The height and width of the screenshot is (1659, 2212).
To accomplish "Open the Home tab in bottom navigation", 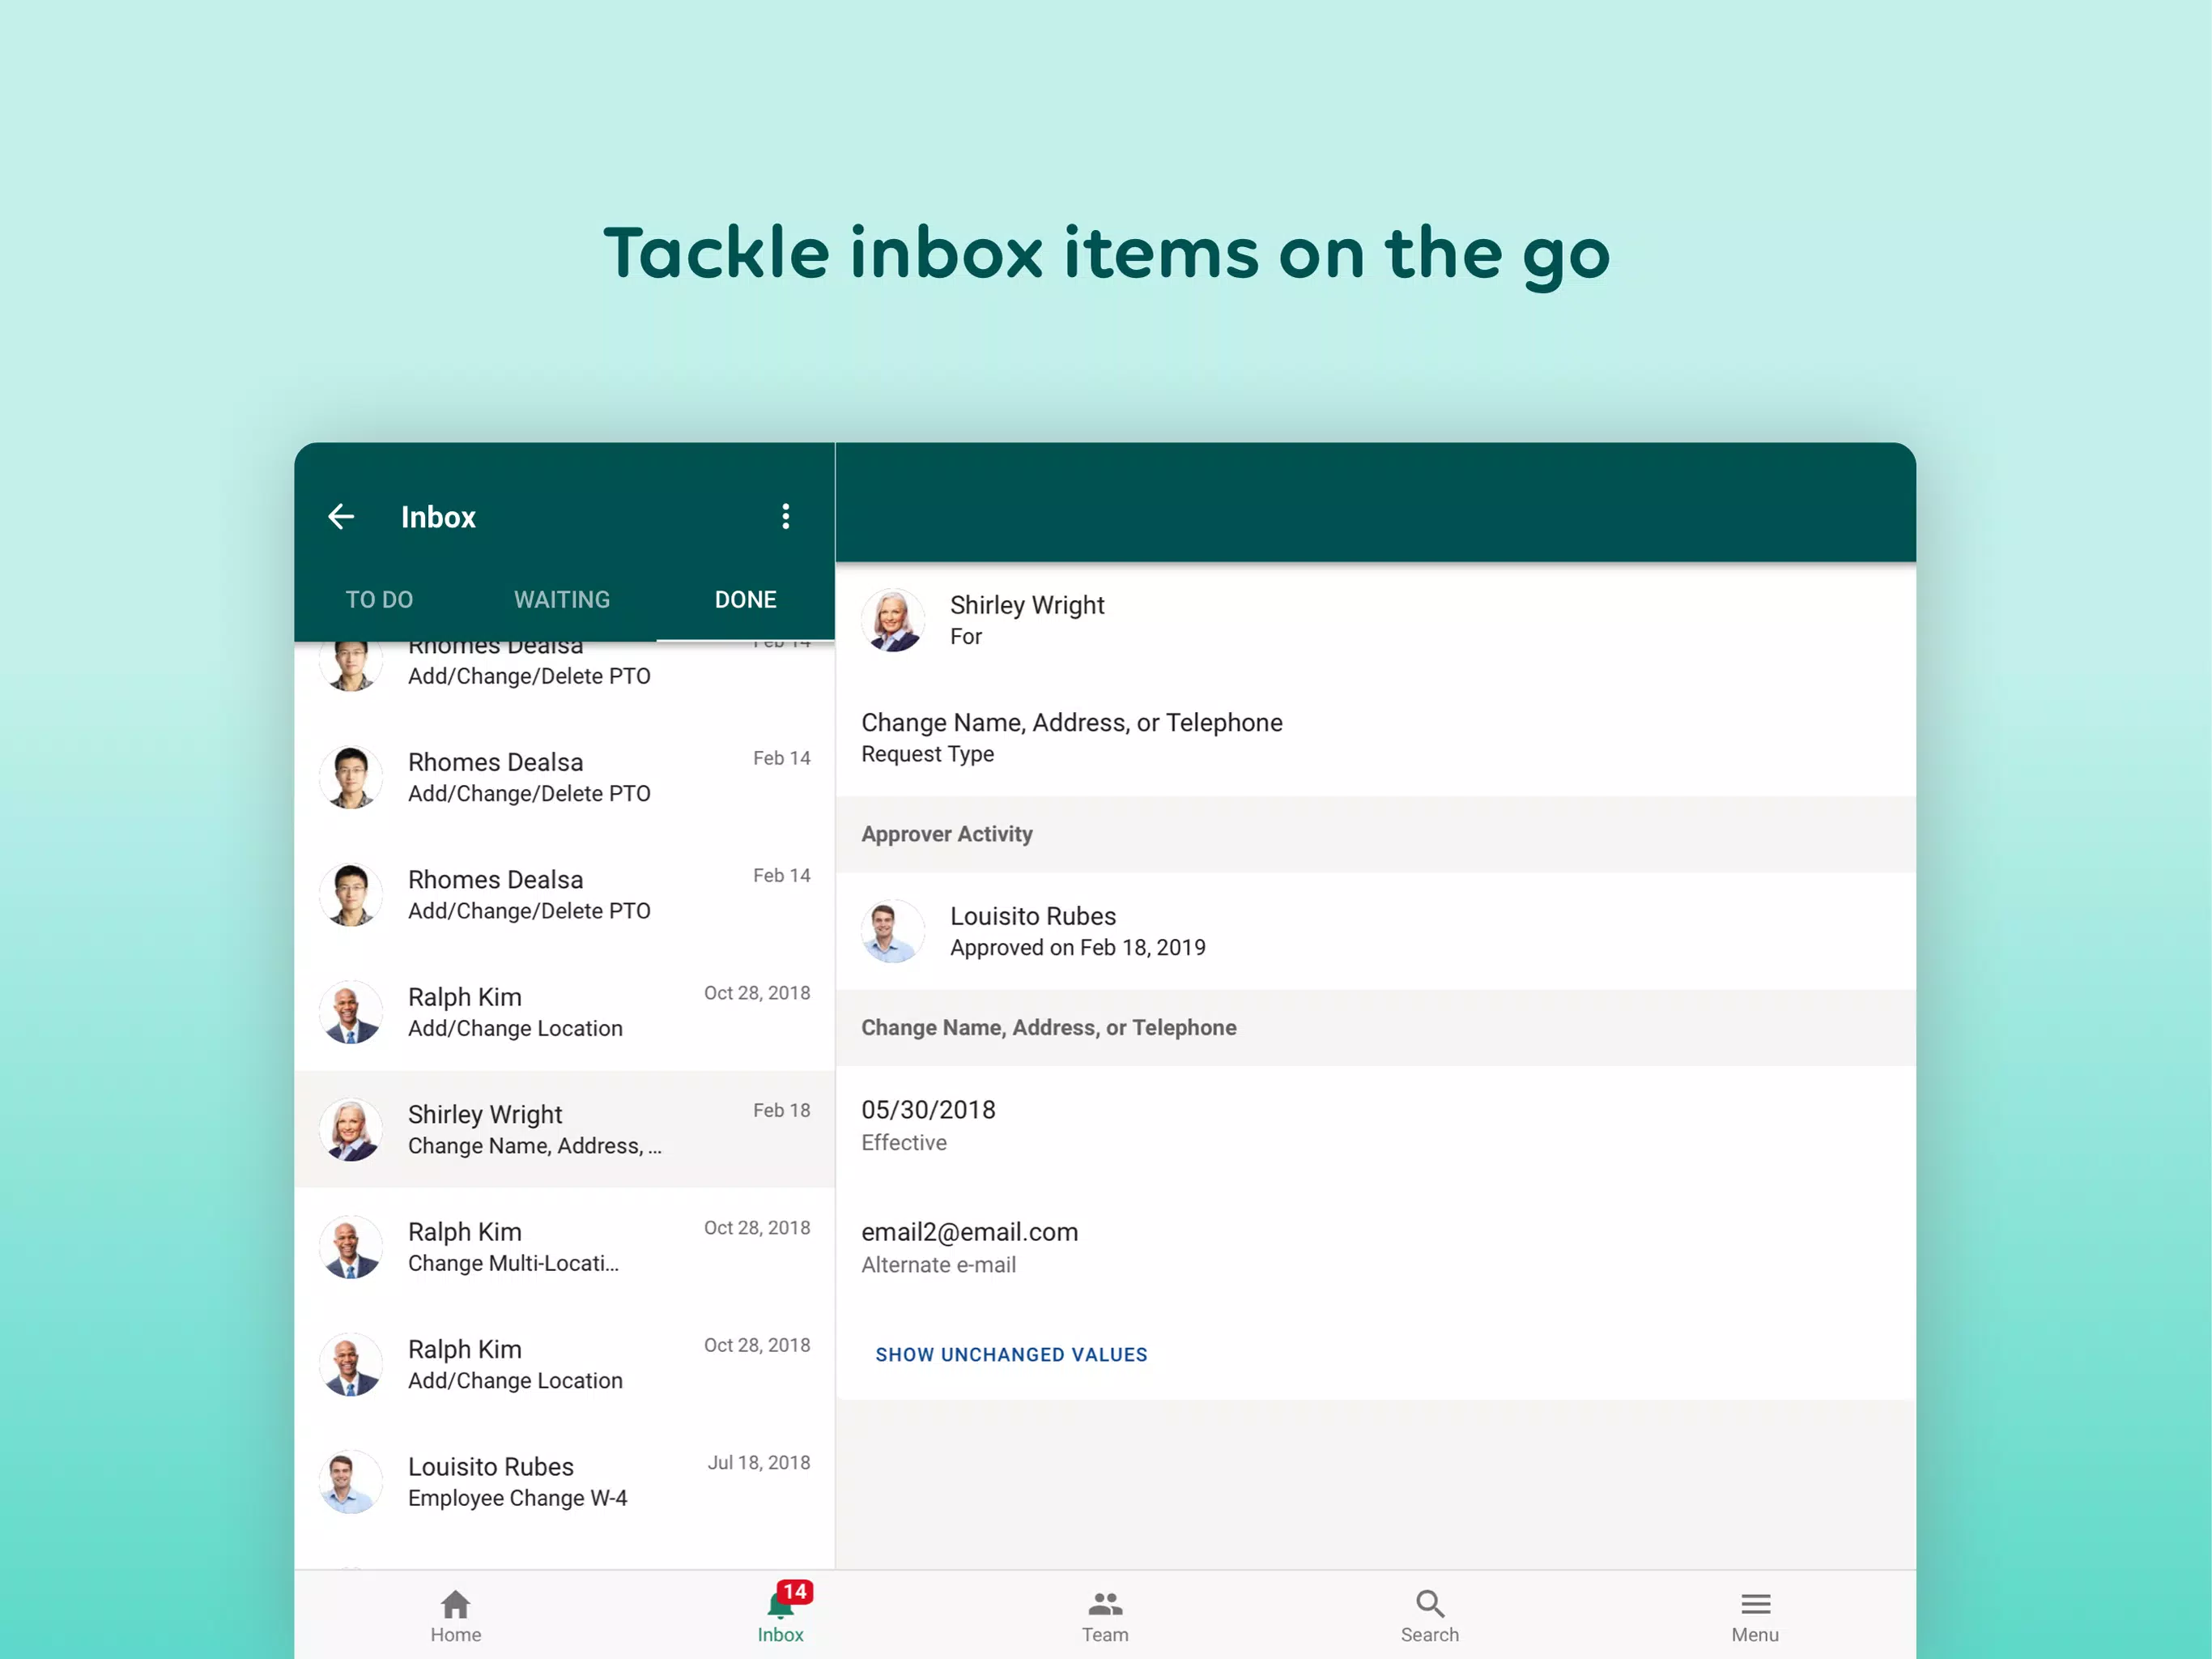I will (x=456, y=1616).
